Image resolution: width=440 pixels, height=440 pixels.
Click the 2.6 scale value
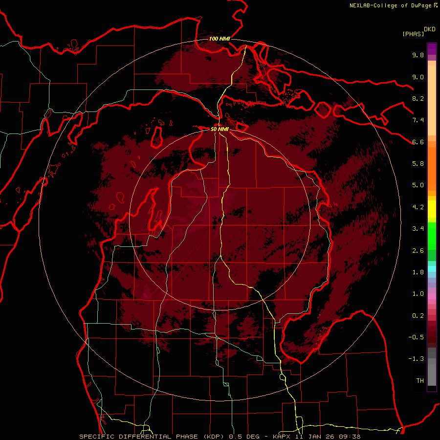pyautogui.click(x=418, y=251)
